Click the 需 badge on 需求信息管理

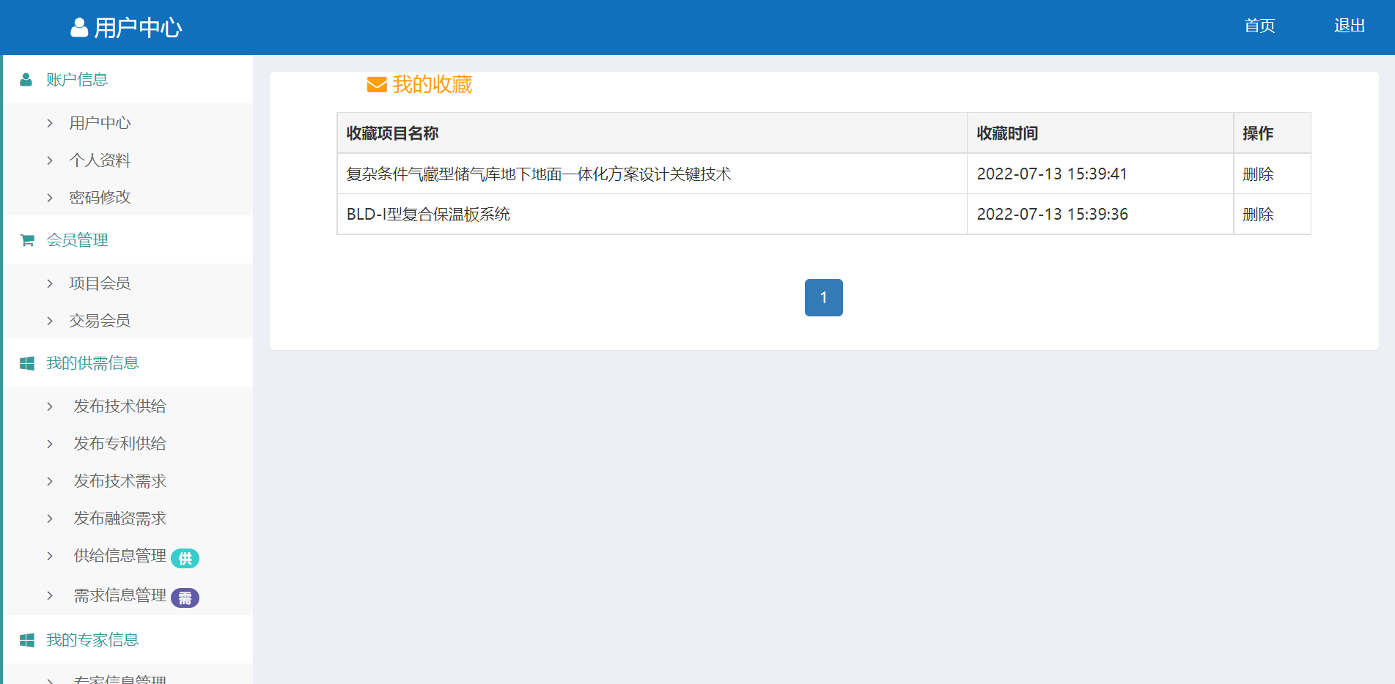(x=185, y=598)
